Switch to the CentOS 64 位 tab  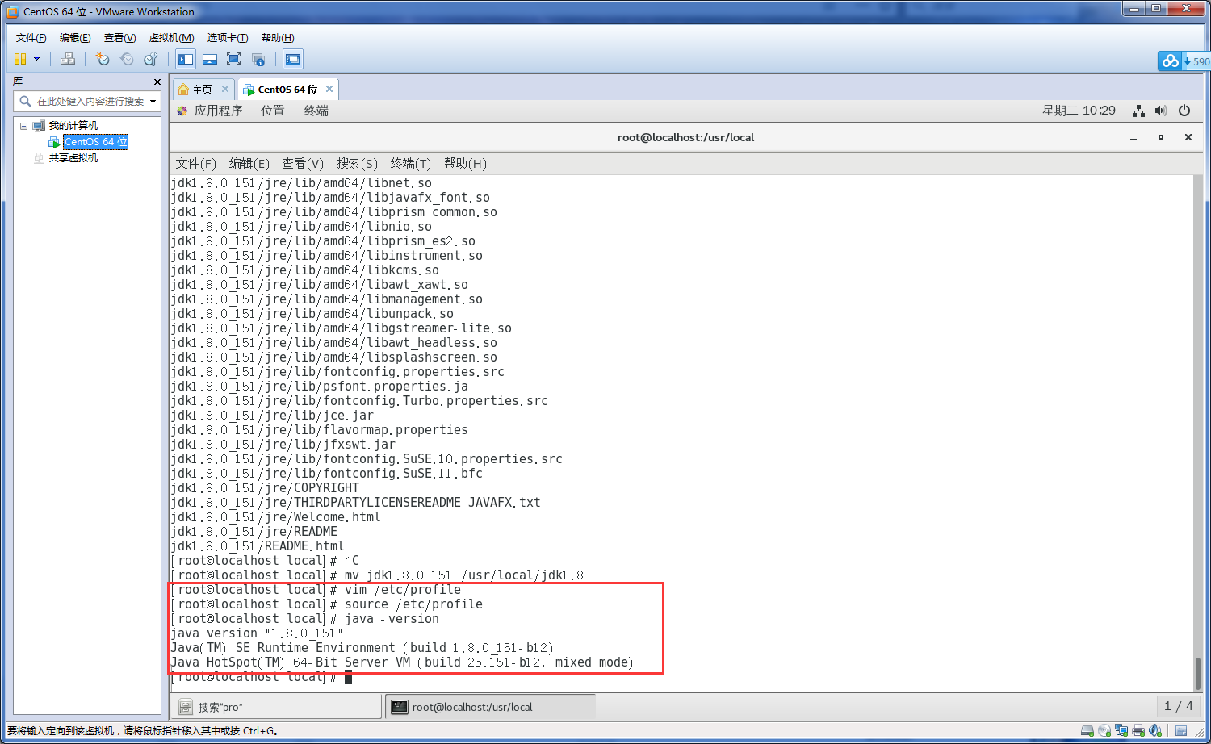[x=287, y=90]
